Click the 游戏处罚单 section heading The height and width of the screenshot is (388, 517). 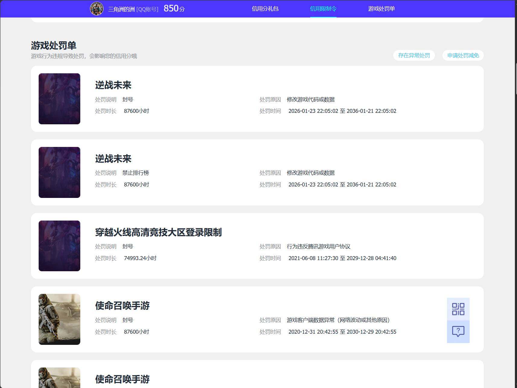pos(54,46)
